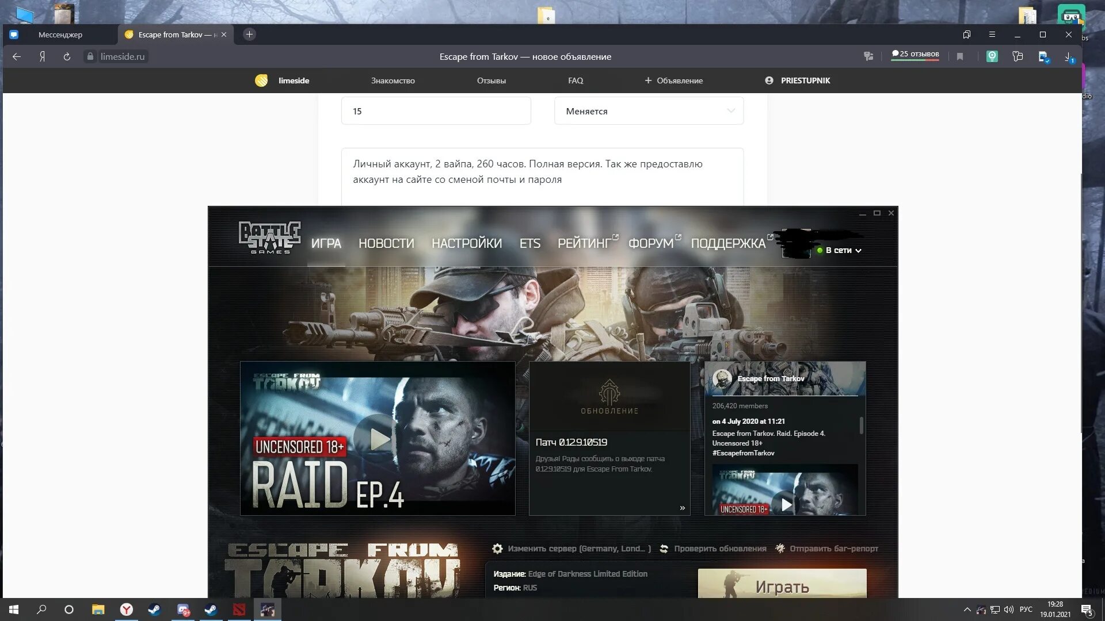Expand the Меняется dropdown
The height and width of the screenshot is (621, 1105).
point(649,111)
